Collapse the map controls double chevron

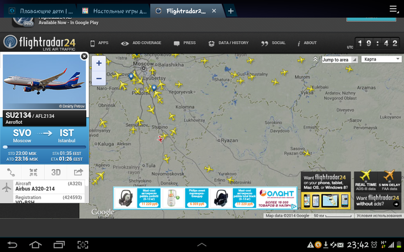point(315,59)
